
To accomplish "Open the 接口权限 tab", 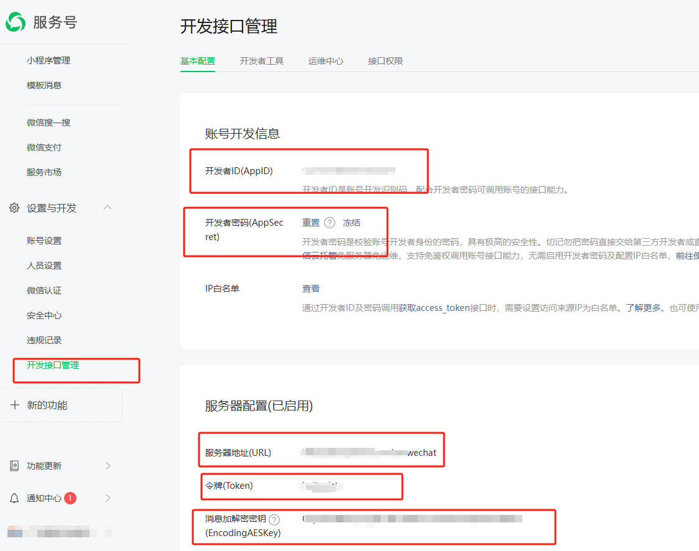I will tap(385, 61).
